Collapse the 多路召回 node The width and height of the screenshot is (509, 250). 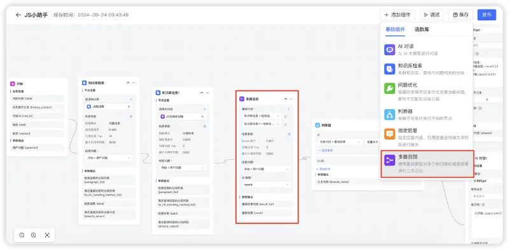coord(286,99)
